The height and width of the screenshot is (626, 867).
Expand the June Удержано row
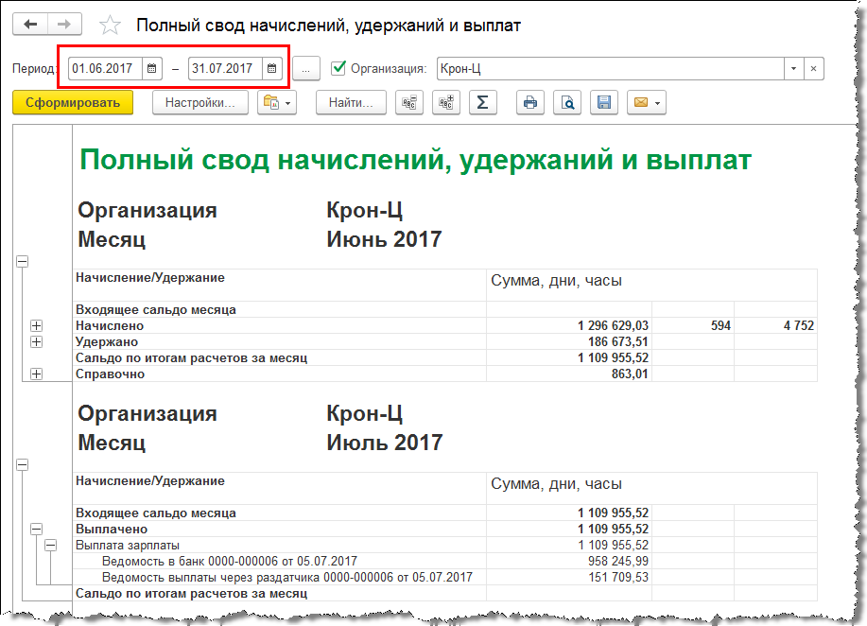coord(37,341)
